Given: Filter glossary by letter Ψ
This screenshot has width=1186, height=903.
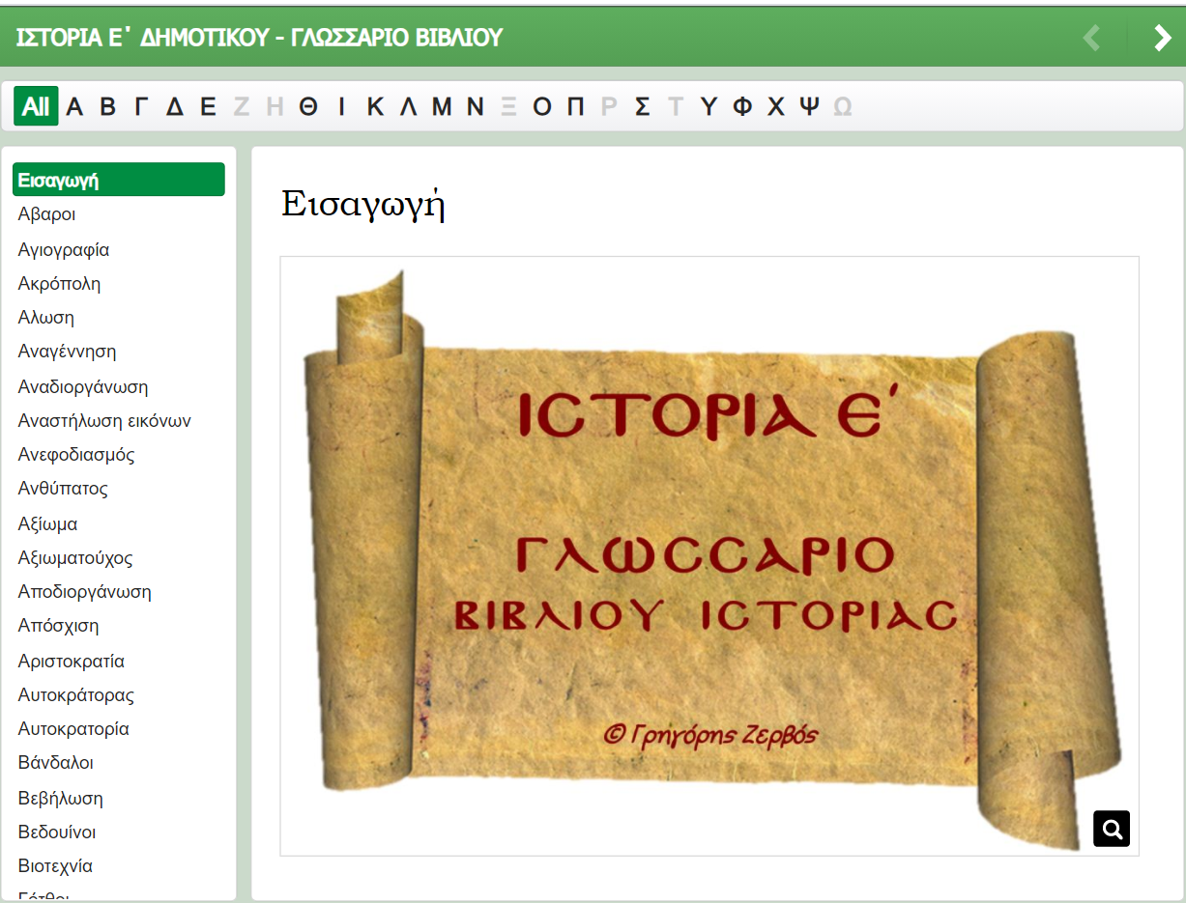Looking at the screenshot, I should coord(809,106).
